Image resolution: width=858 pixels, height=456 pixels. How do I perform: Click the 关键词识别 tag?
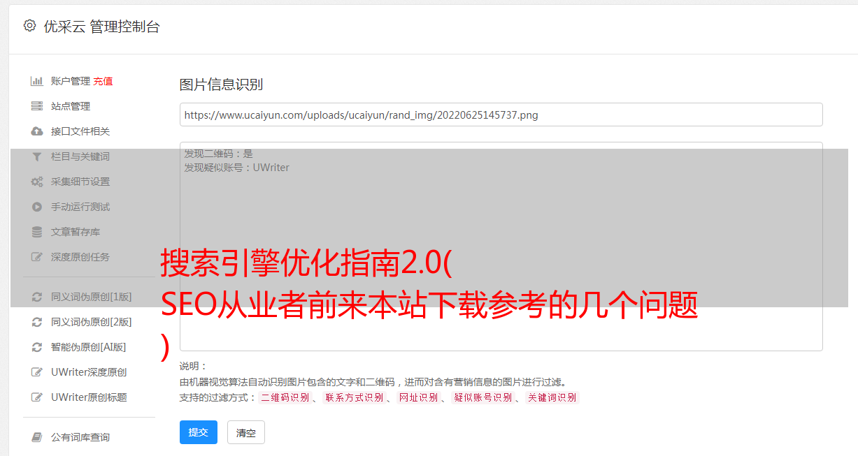pyautogui.click(x=552, y=397)
